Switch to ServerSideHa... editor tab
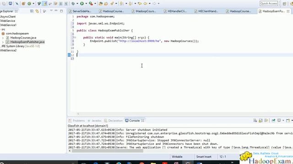This screenshot has width=293, height=164. (80, 11)
